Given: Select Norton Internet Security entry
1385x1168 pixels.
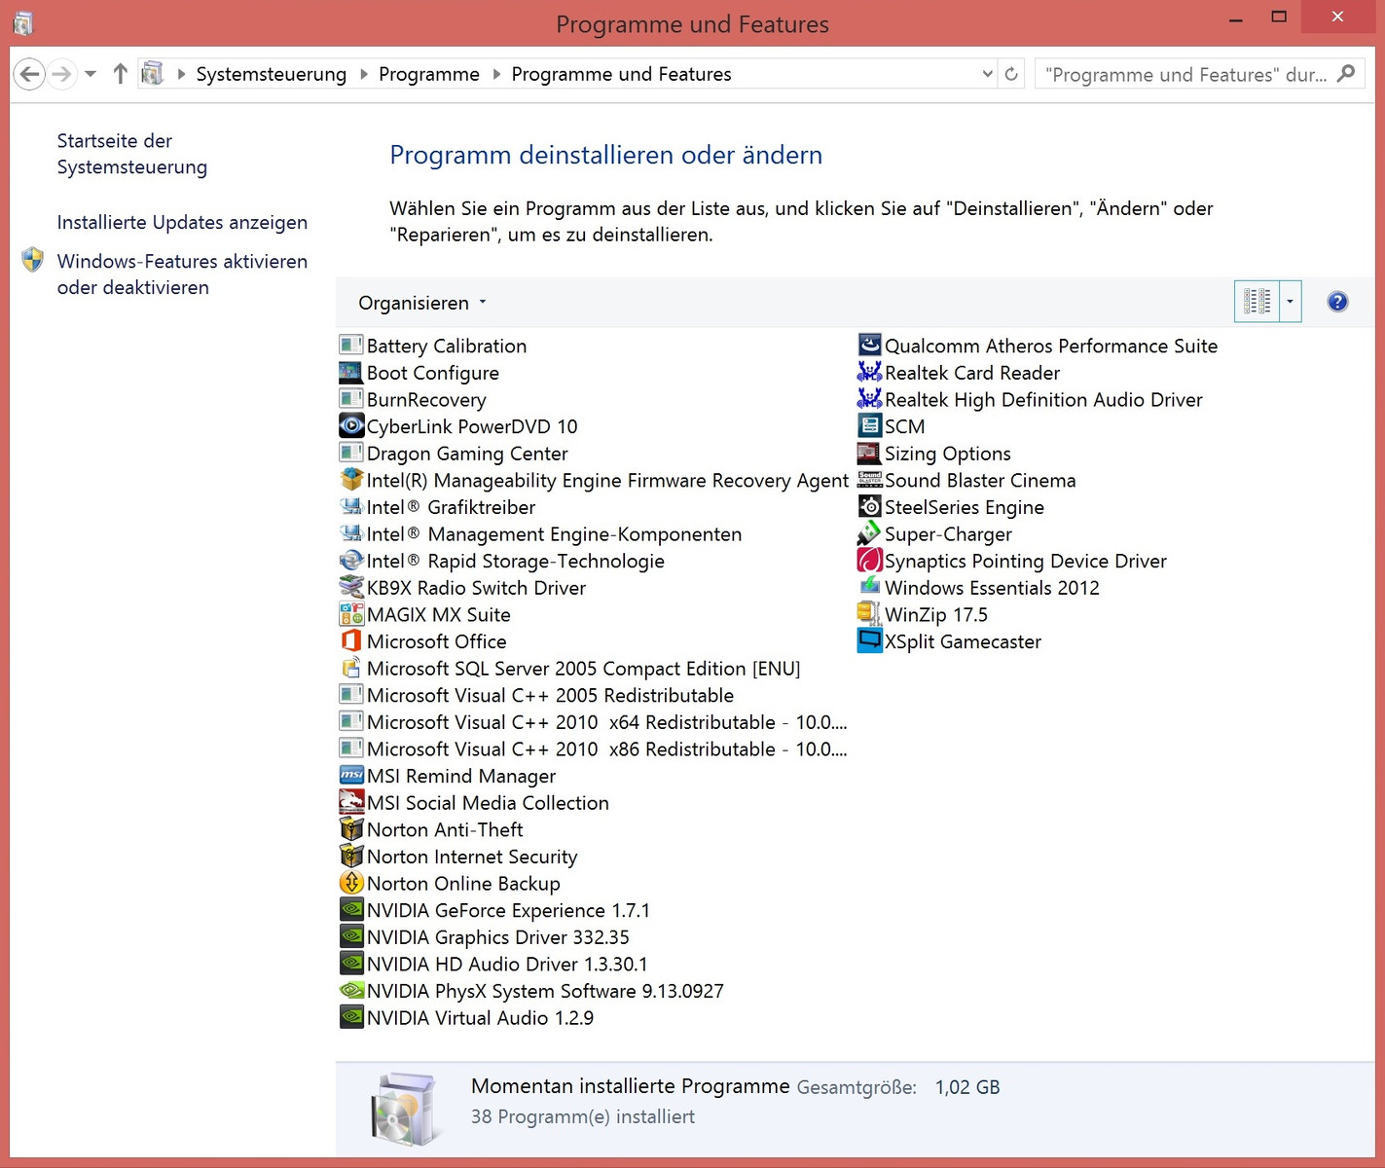Looking at the screenshot, I should (x=458, y=857).
